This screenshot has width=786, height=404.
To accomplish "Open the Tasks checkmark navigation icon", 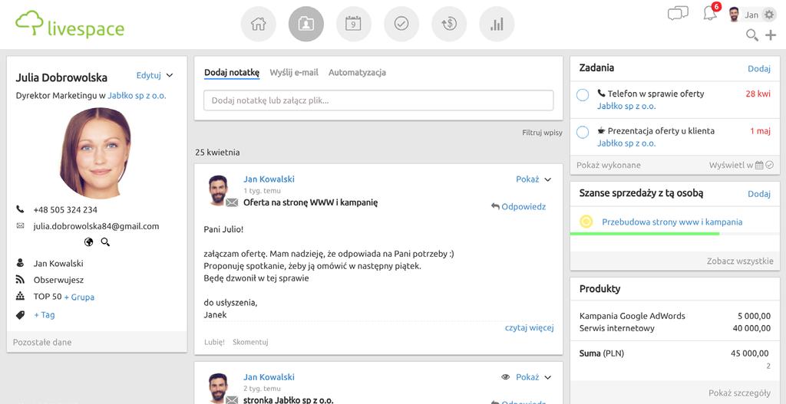I will pos(401,24).
